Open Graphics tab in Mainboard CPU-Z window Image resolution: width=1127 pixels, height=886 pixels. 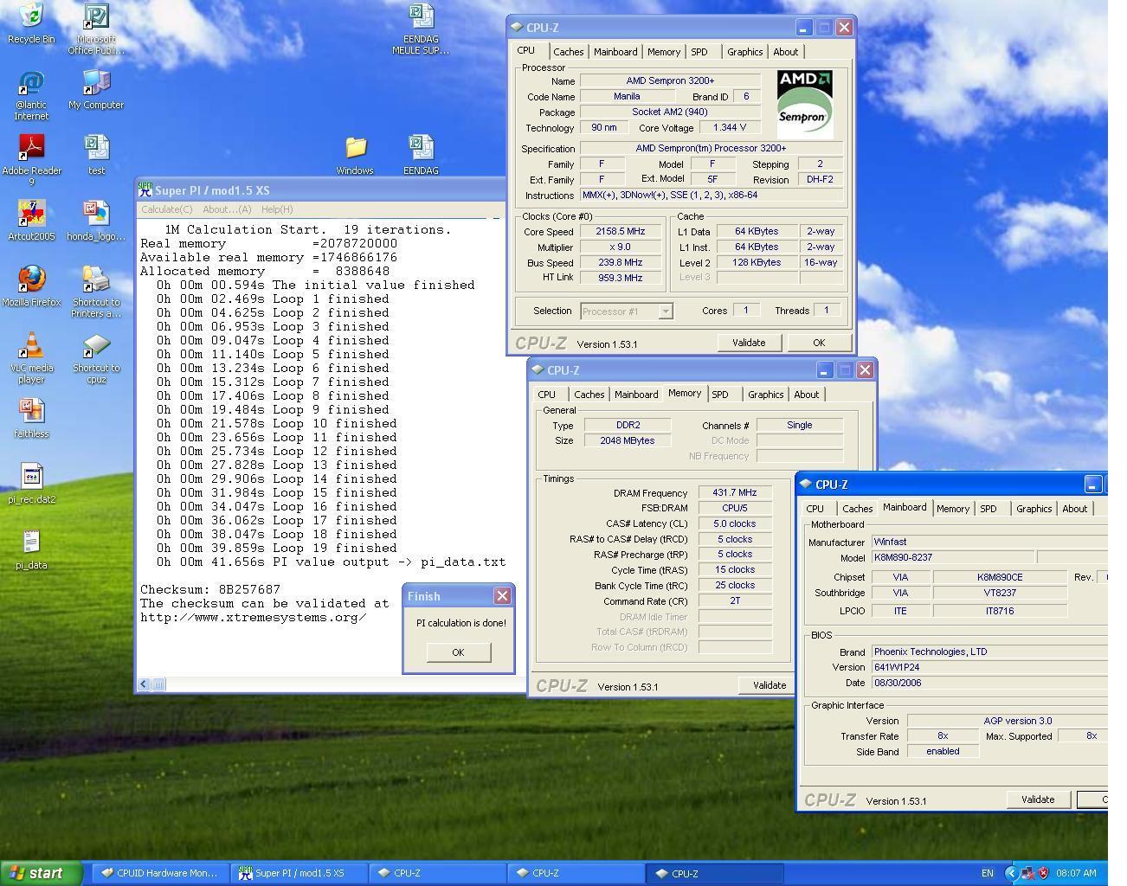point(1034,509)
